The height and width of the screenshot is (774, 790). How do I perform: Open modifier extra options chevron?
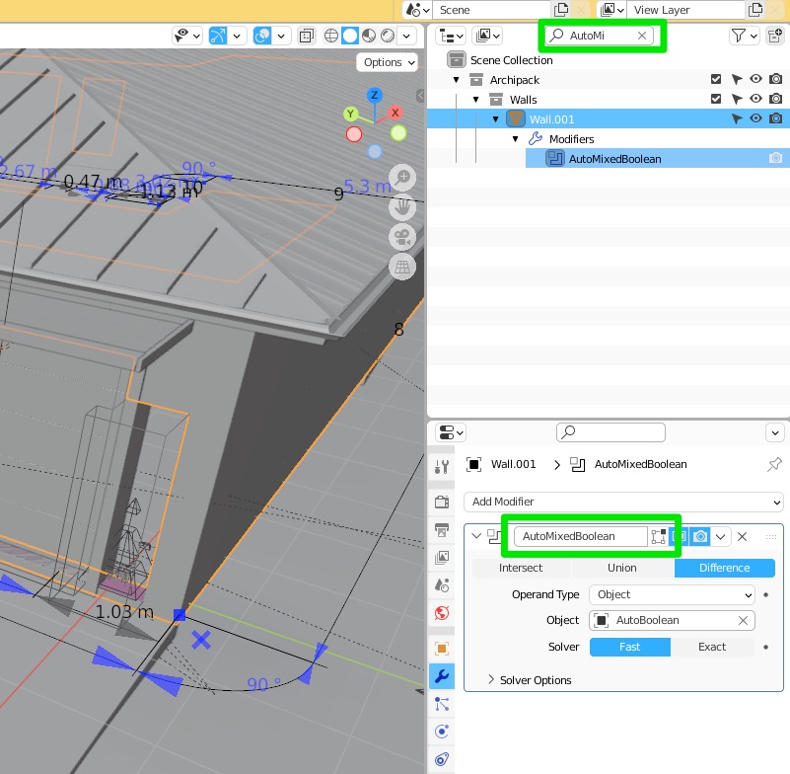[721, 536]
